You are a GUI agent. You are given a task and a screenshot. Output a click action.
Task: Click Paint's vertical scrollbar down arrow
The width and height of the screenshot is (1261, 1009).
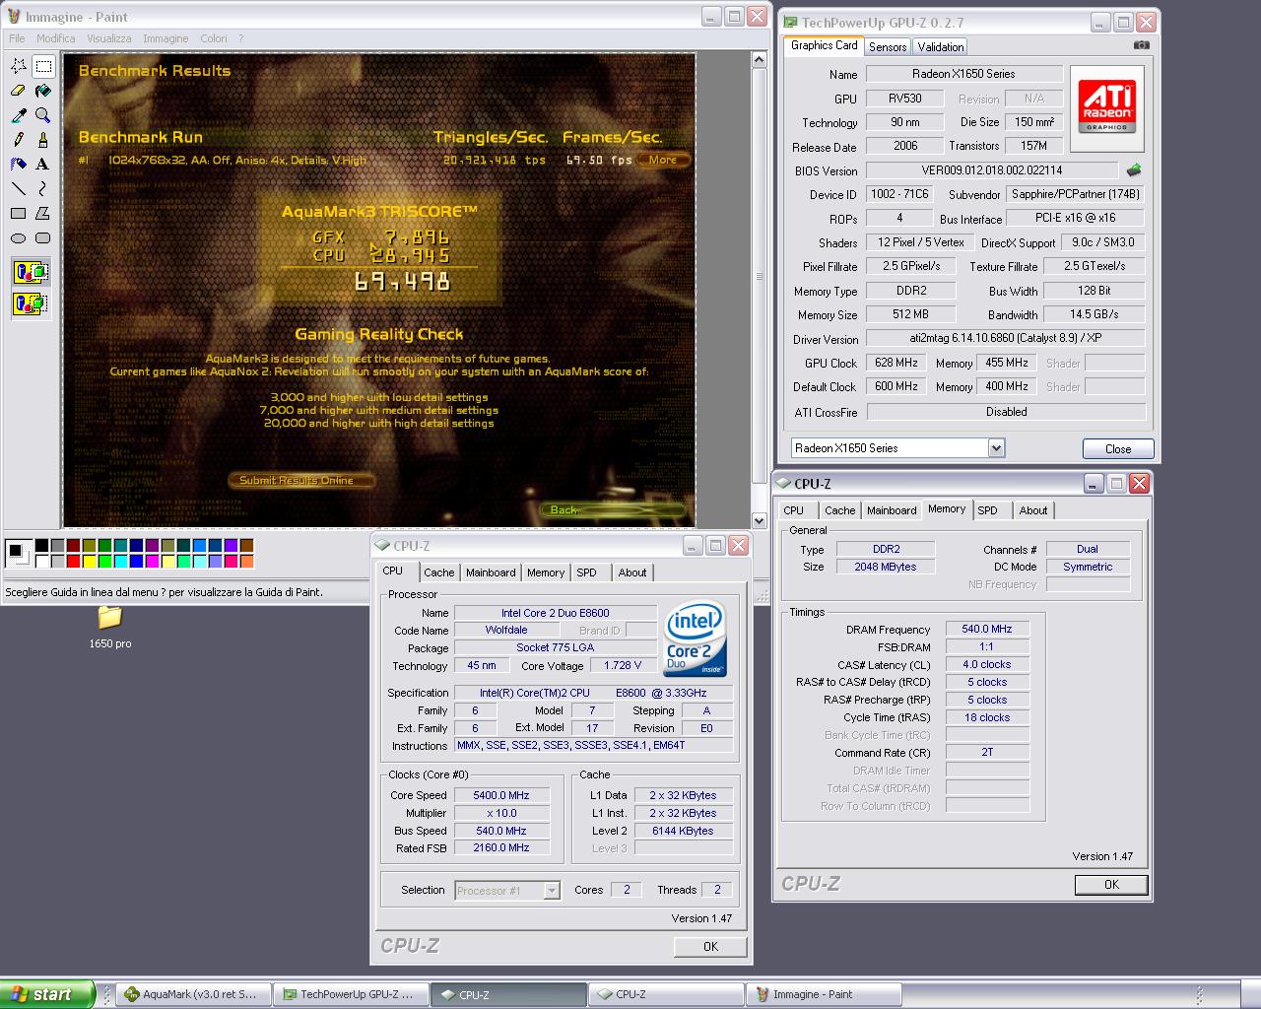point(759,520)
